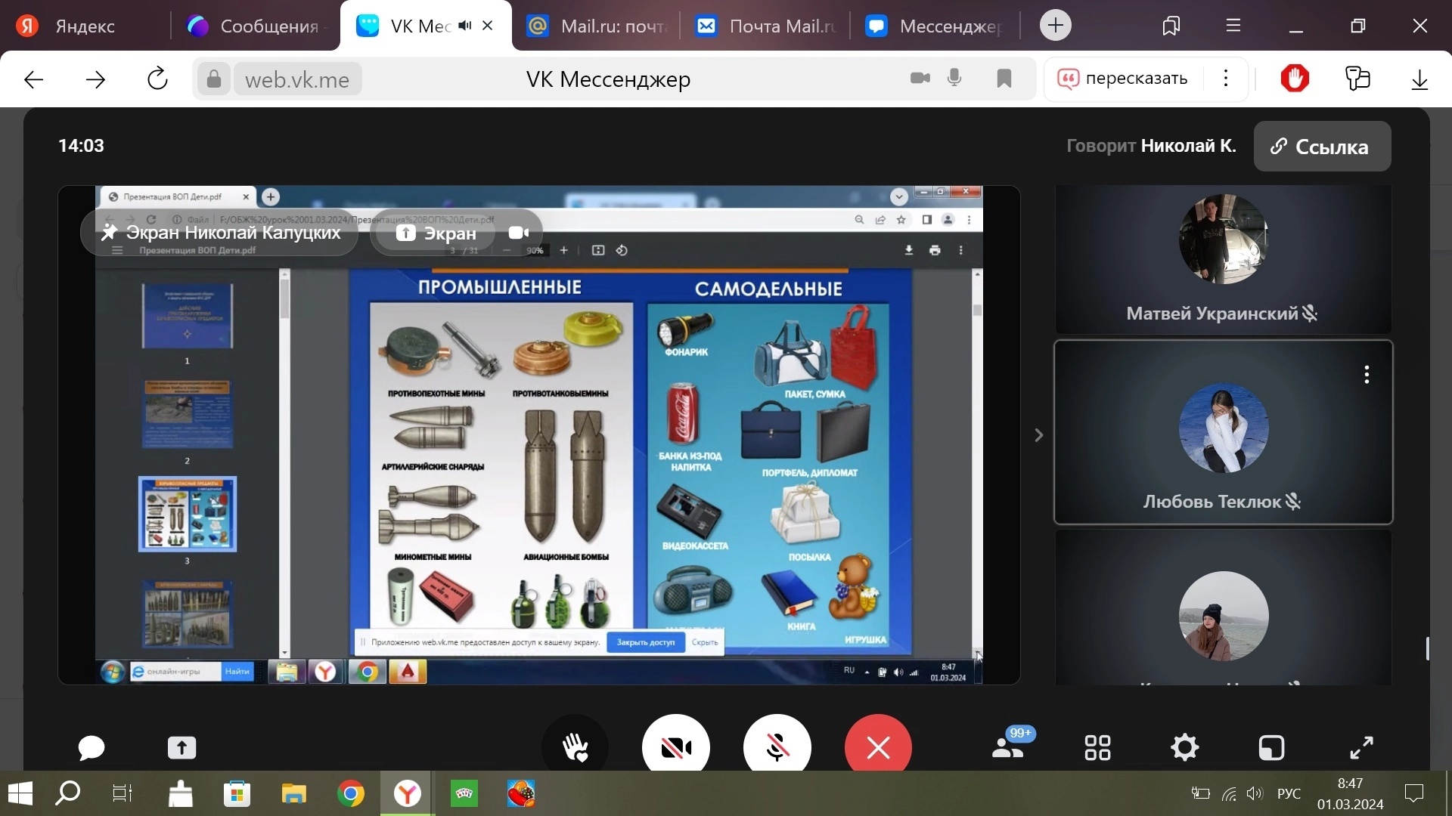Go back to previous page
1452x816 pixels.
coord(33,79)
